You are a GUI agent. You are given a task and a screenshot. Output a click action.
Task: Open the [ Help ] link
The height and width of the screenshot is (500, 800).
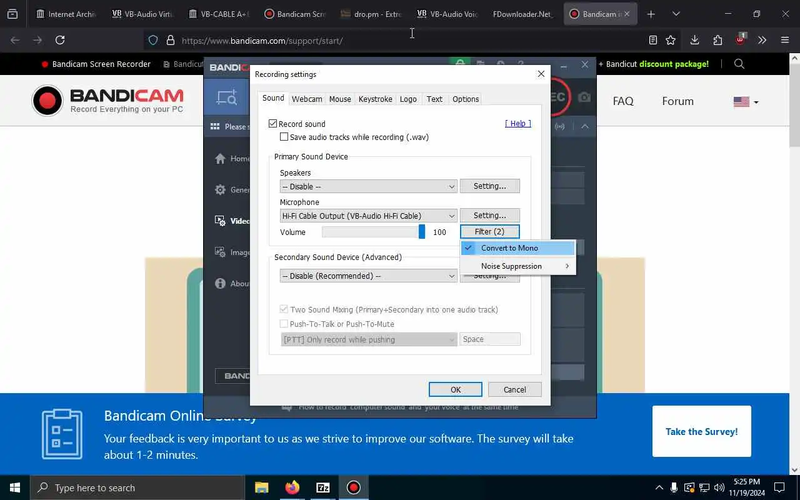tap(518, 123)
